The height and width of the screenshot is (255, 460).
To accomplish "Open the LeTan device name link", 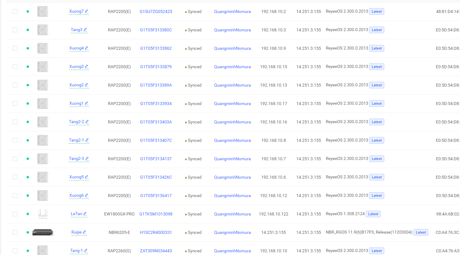I will coord(76,214).
